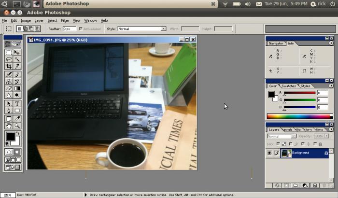Screen dimensions: 338x198
Task: Select the Eyedropper tool
Action: pos(17,119)
